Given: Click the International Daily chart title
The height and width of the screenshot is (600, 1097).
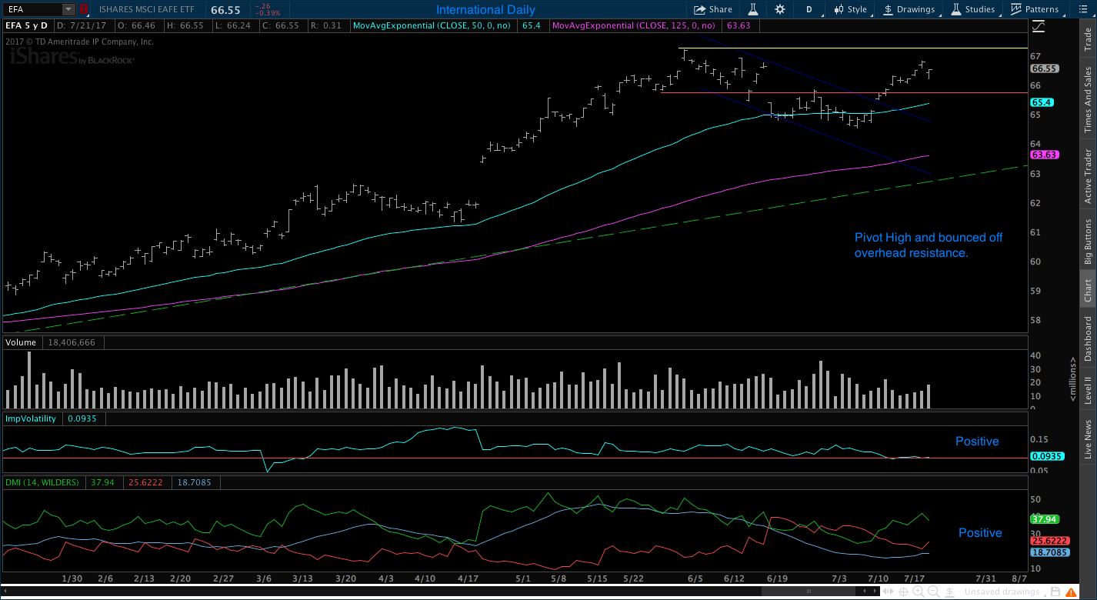Looking at the screenshot, I should pyautogui.click(x=485, y=10).
